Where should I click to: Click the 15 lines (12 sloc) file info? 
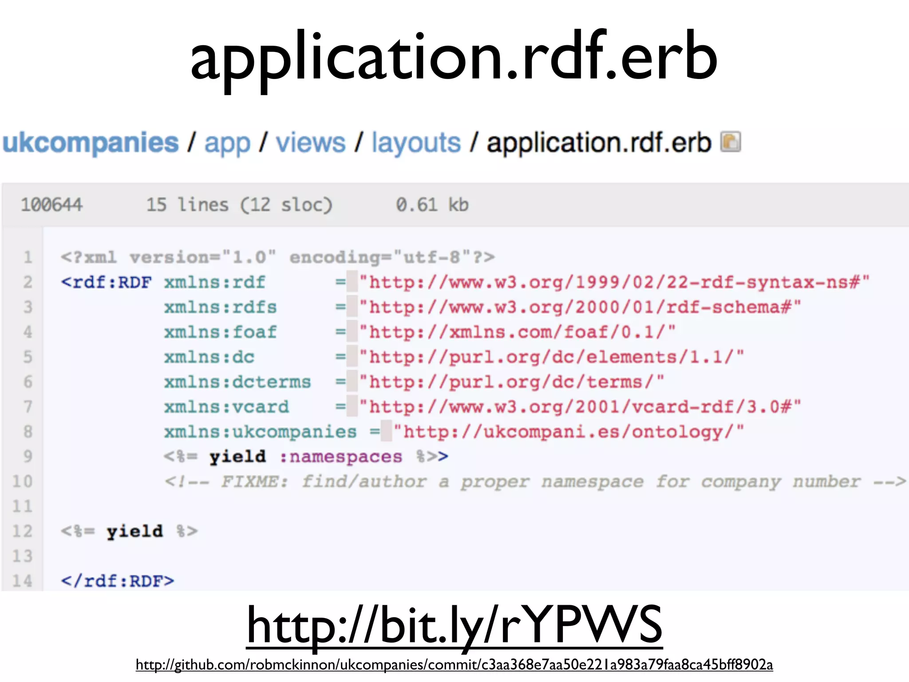(x=239, y=205)
